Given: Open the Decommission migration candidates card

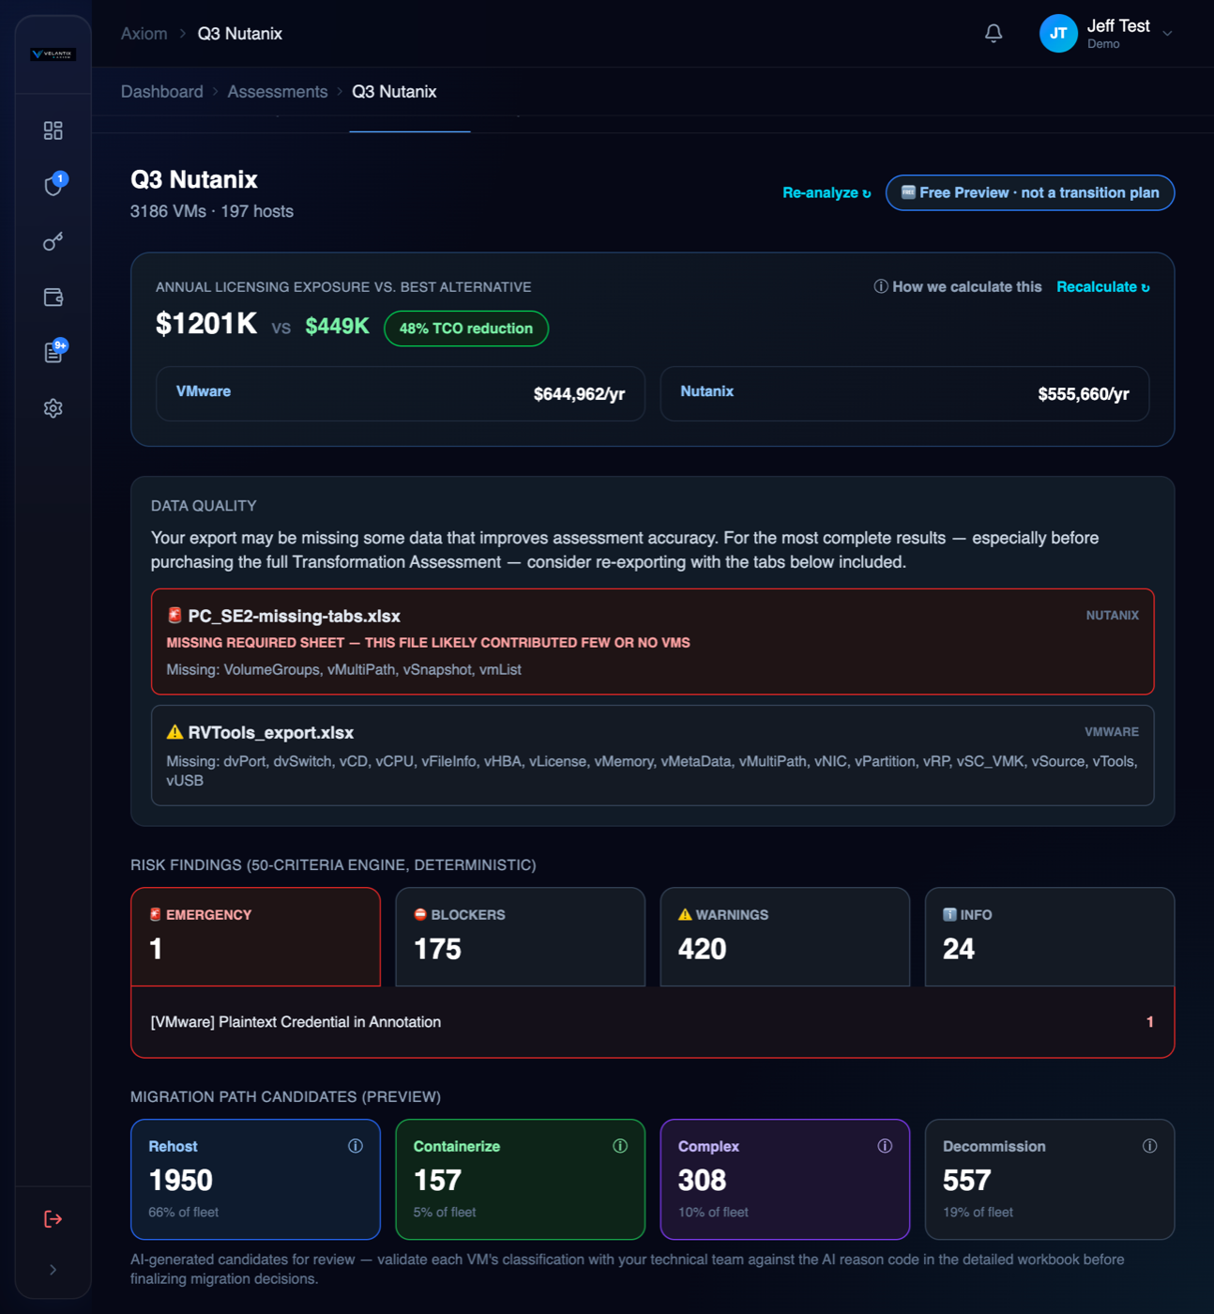Looking at the screenshot, I should (x=1050, y=1179).
